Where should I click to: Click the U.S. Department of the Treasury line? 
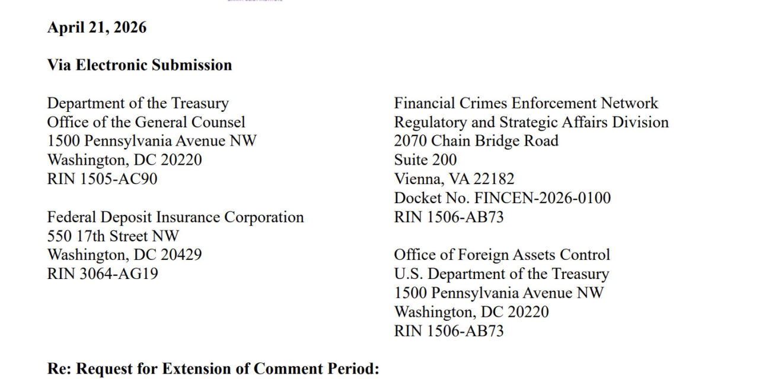[502, 274]
